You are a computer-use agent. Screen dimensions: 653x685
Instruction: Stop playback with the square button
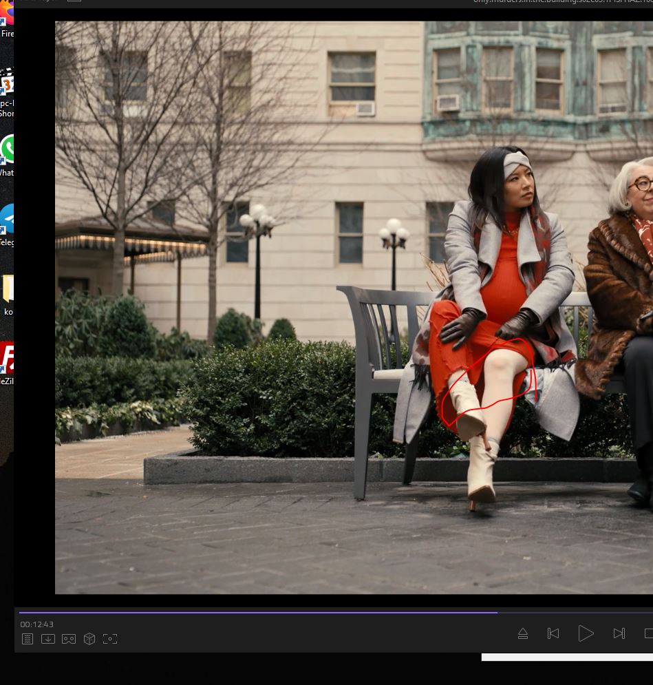[x=648, y=633]
